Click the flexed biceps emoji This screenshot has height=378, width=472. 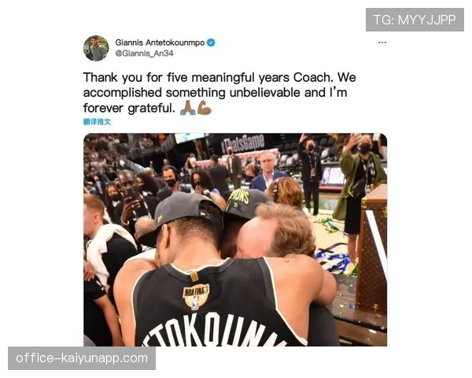(204, 108)
